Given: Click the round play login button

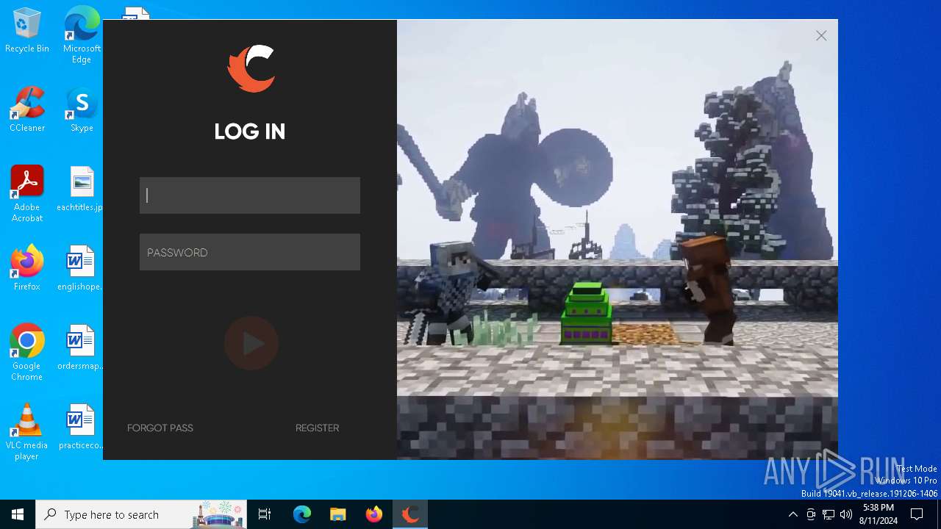Looking at the screenshot, I should (251, 343).
